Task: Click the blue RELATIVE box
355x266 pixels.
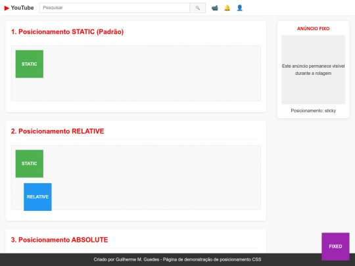Action: pyautogui.click(x=37, y=197)
